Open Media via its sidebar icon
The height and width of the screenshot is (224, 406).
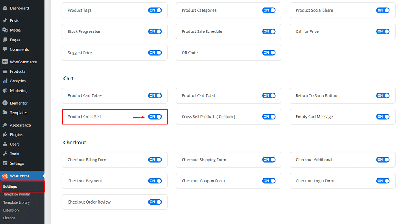[x=5, y=30]
